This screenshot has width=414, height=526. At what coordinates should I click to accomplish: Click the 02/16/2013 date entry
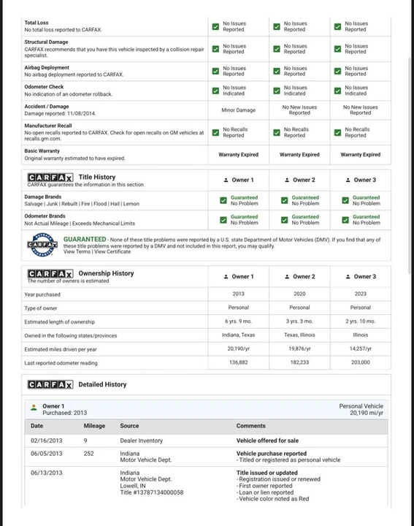pos(46,441)
